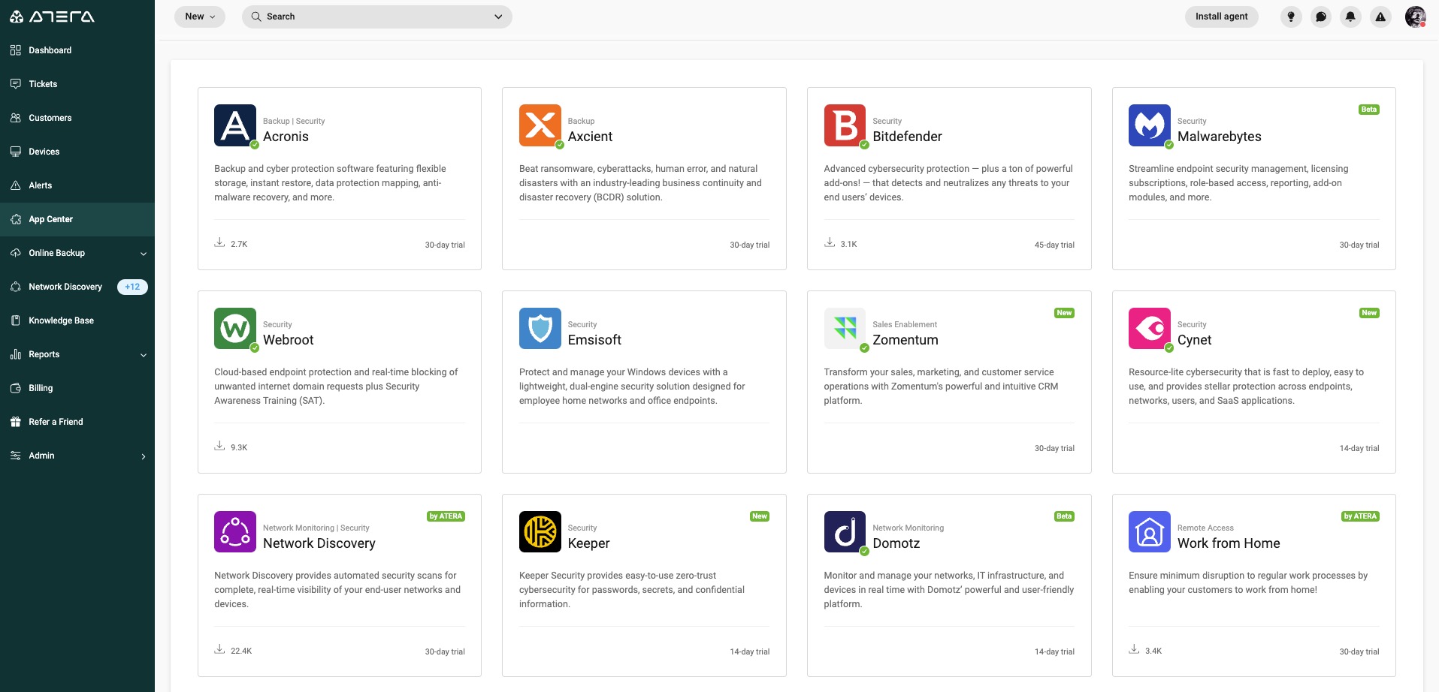The width and height of the screenshot is (1439, 692).
Task: Click the 3.4K download count on Work from Home
Action: (1153, 651)
